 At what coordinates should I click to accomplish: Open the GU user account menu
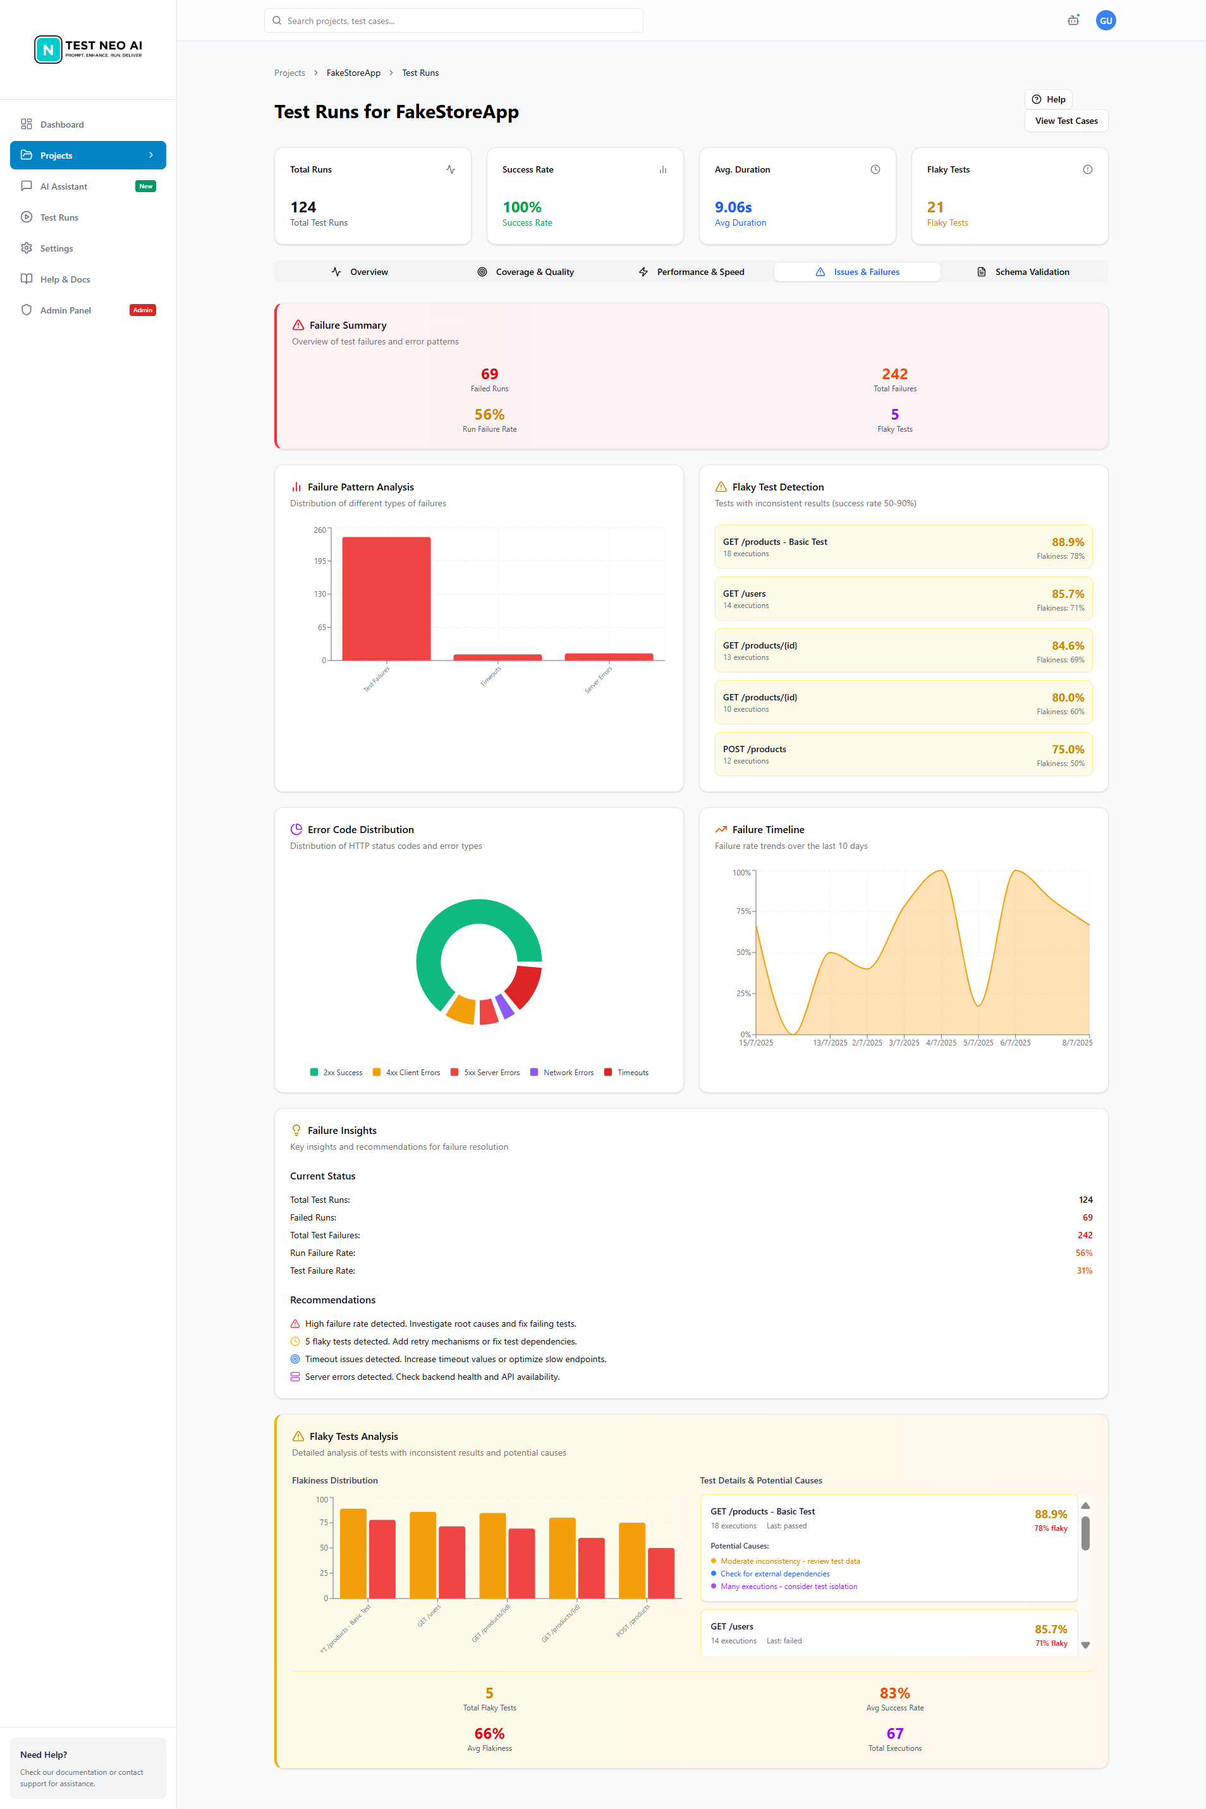click(1106, 21)
